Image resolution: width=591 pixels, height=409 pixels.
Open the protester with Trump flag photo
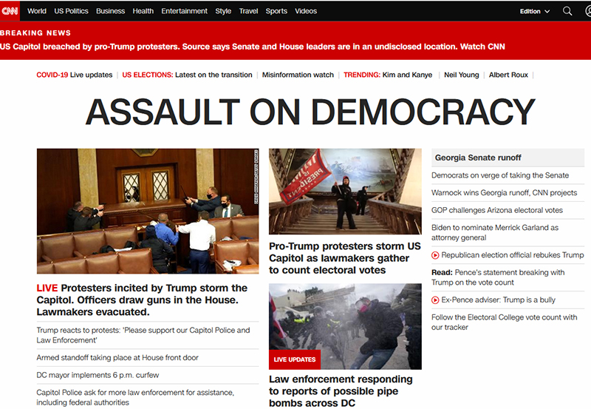point(345,191)
